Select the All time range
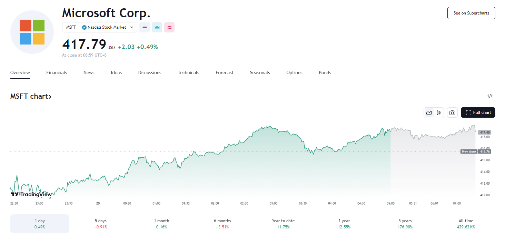 (x=466, y=224)
